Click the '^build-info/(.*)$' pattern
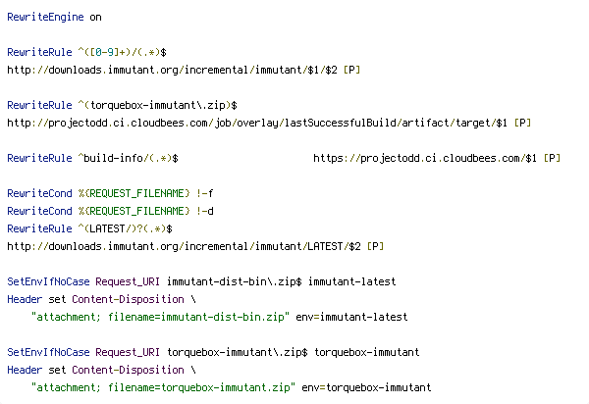Screen dimensions: 589x404 [128, 158]
